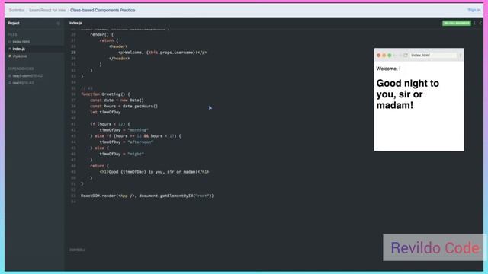This screenshot has height=274, width=488.
Task: Click the mini browser refresh icon
Action: (x=406, y=56)
